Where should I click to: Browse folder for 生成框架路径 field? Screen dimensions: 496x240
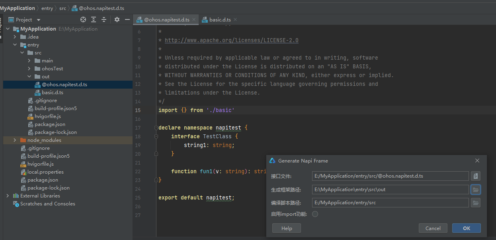(x=475, y=190)
